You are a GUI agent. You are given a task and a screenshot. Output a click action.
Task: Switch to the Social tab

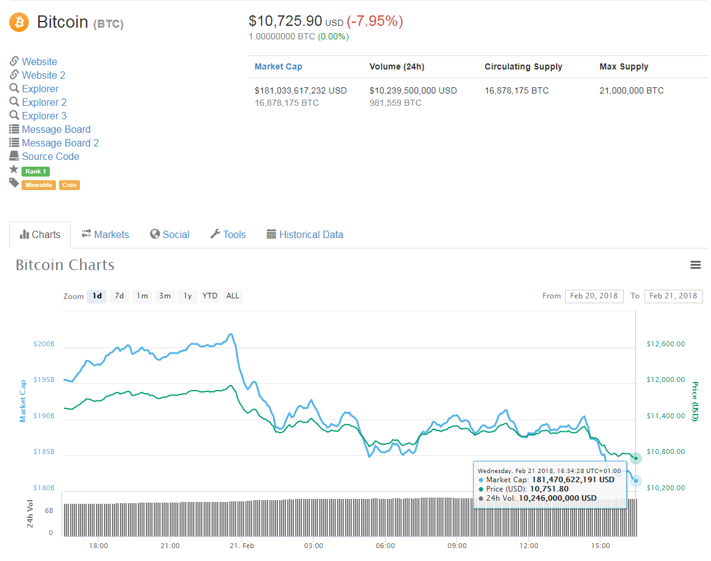170,234
